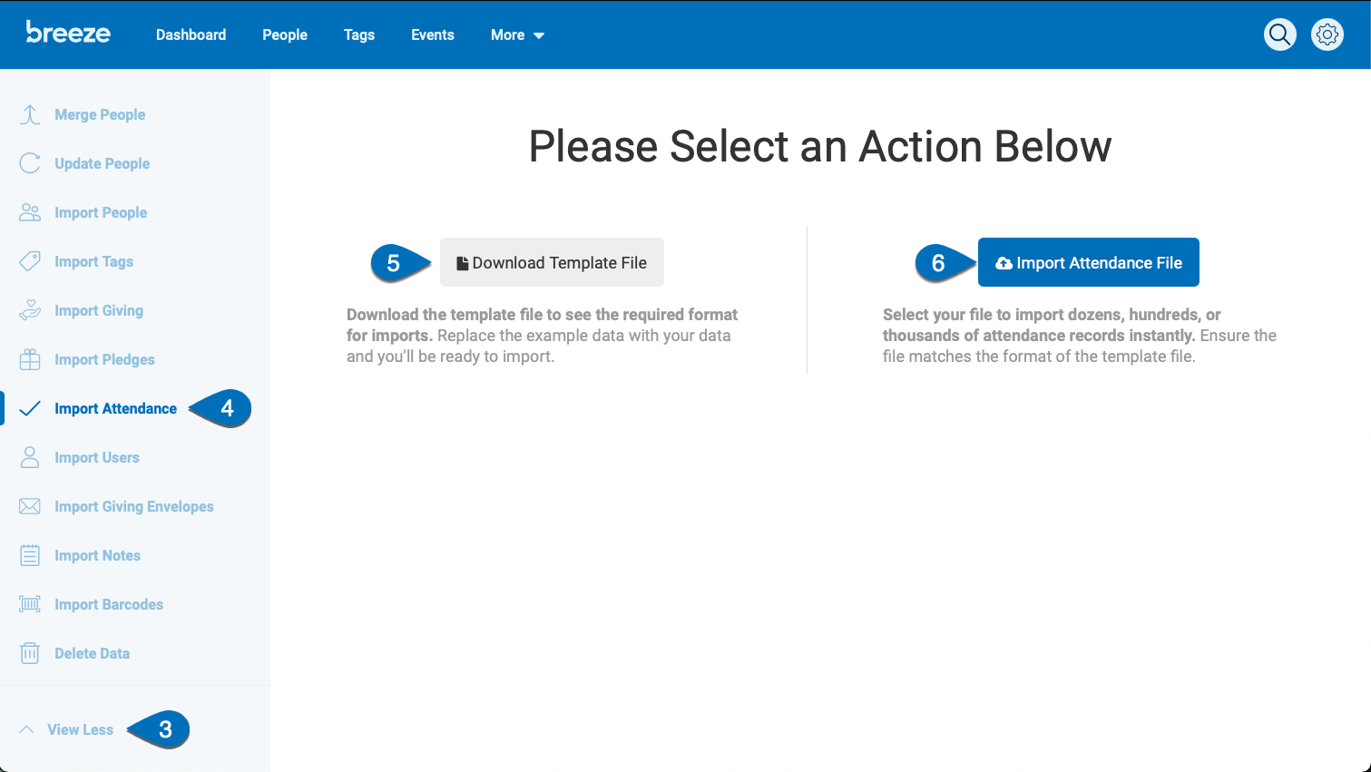Click the Import Attendance checkmark icon

(x=30, y=408)
